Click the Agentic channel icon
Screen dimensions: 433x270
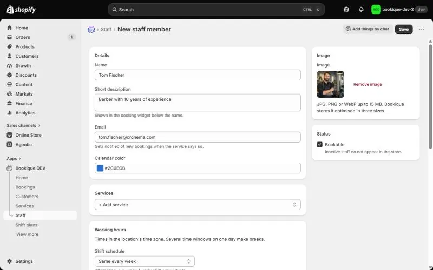(10, 144)
